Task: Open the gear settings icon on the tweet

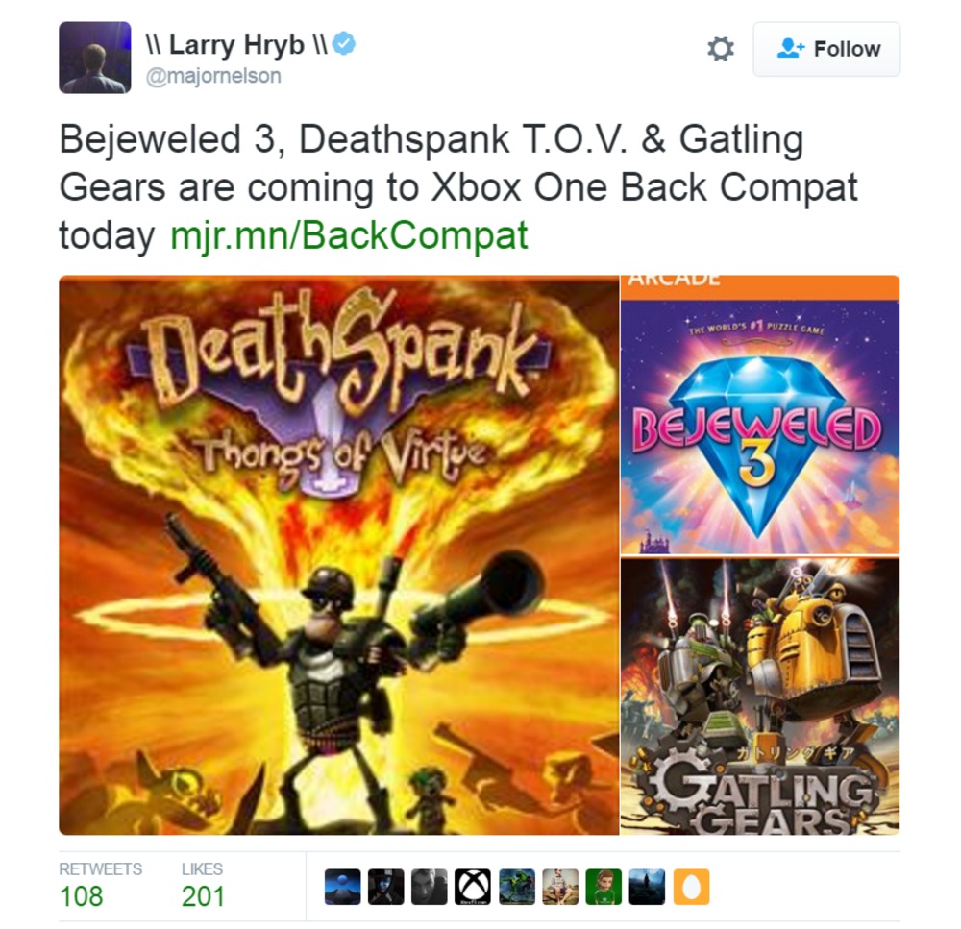Action: click(720, 48)
